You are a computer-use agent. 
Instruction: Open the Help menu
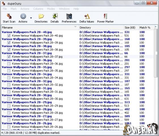(76, 9)
